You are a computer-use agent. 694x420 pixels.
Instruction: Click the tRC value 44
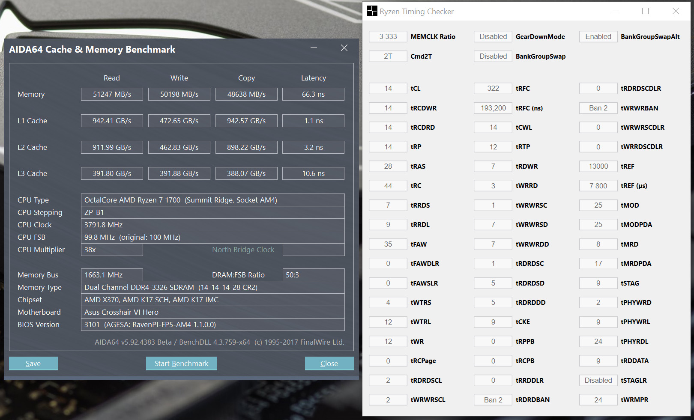(388, 186)
